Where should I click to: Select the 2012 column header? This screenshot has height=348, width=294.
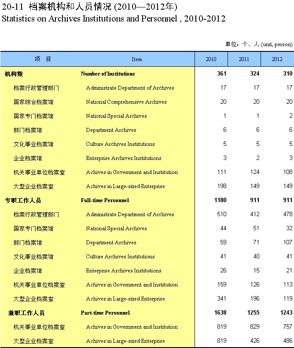[277, 59]
